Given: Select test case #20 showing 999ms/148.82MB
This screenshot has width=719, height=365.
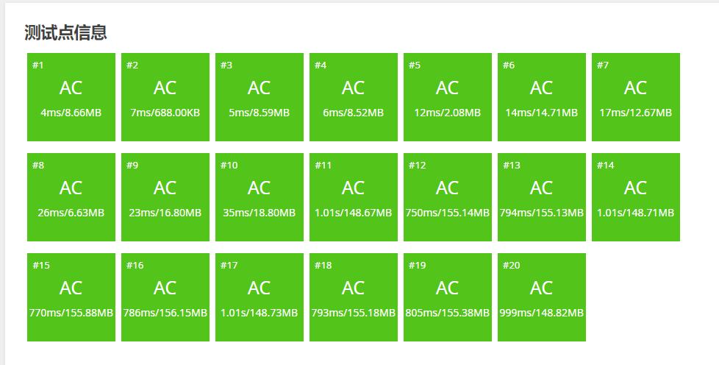Looking at the screenshot, I should pyautogui.click(x=542, y=297).
